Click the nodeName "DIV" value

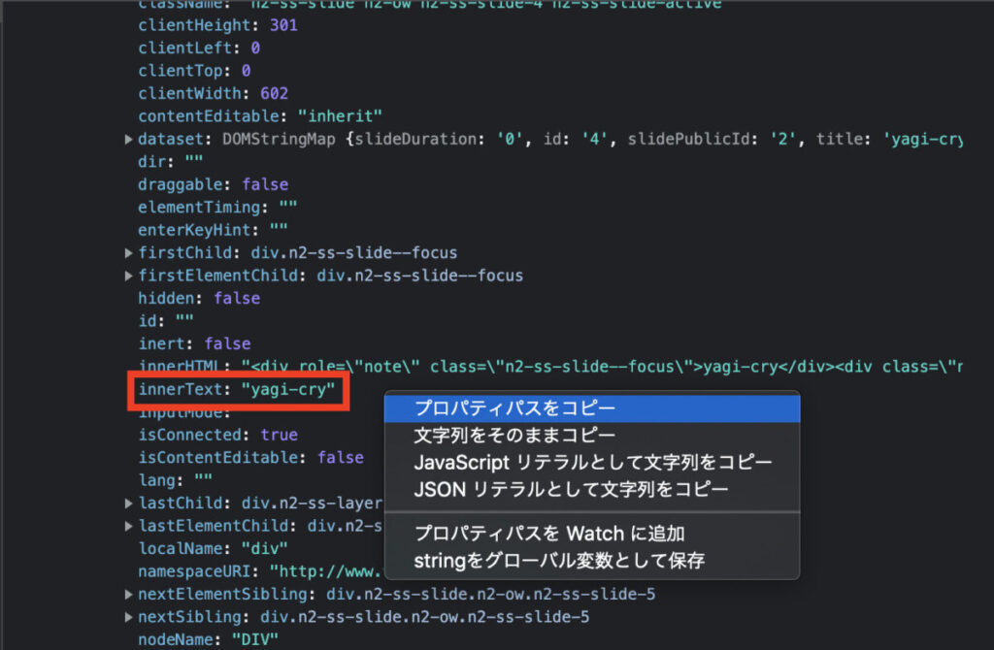click(255, 639)
